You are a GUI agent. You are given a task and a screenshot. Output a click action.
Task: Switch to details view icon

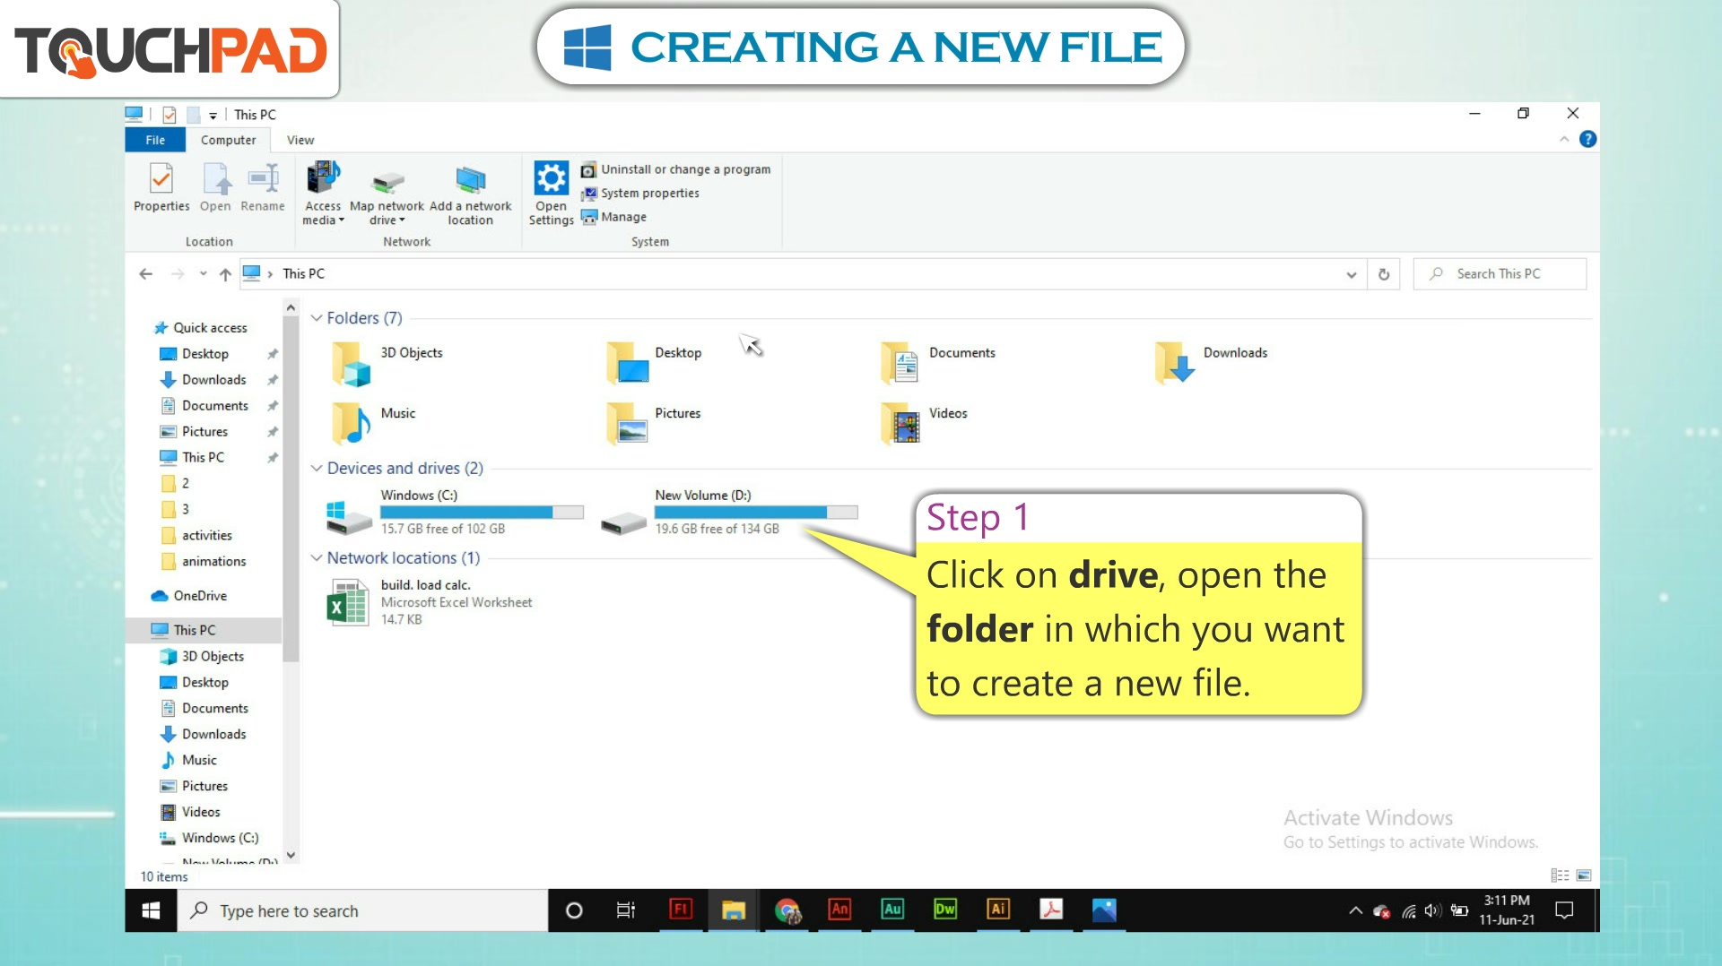click(1560, 875)
